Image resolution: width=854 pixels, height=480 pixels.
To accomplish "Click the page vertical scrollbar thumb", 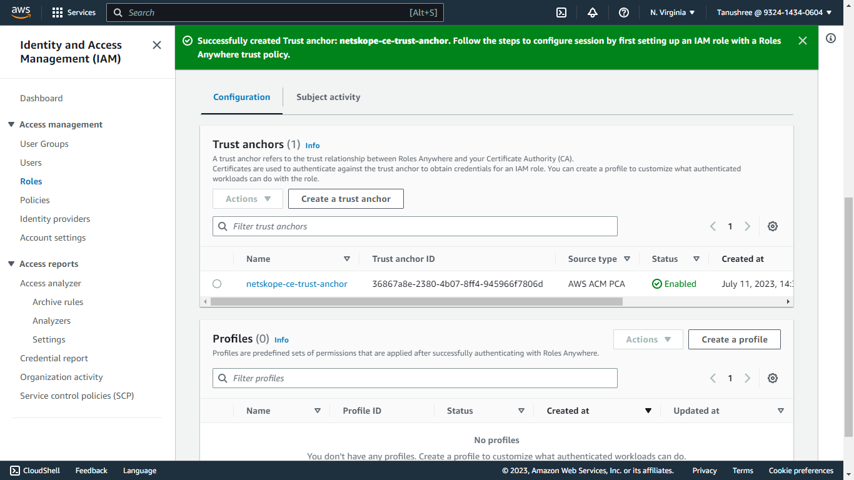I will 848,317.
